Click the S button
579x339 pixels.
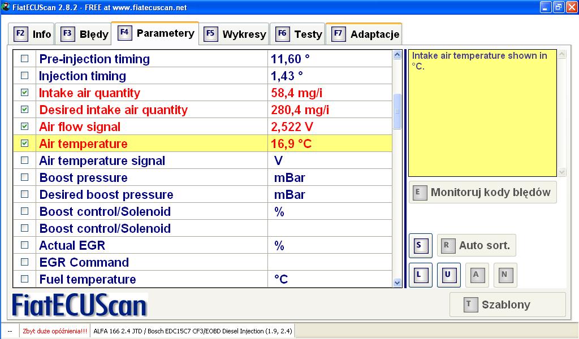pos(421,245)
